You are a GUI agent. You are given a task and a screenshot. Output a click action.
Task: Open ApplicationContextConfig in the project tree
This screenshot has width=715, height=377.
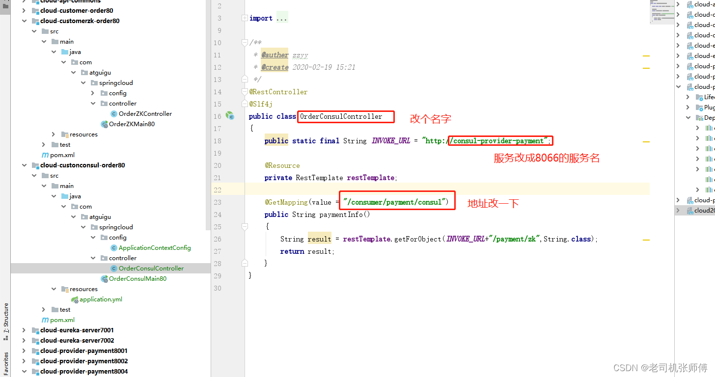[155, 248]
